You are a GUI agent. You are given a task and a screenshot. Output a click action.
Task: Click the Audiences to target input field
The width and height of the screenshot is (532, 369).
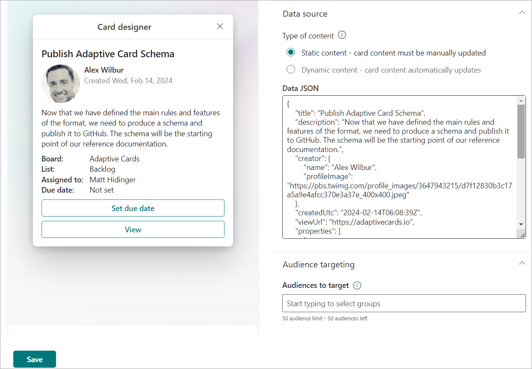pyautogui.click(x=404, y=303)
